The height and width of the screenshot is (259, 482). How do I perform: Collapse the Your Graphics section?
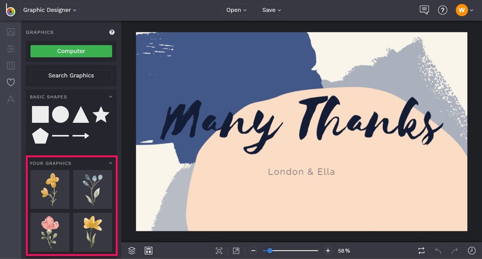pyautogui.click(x=111, y=163)
